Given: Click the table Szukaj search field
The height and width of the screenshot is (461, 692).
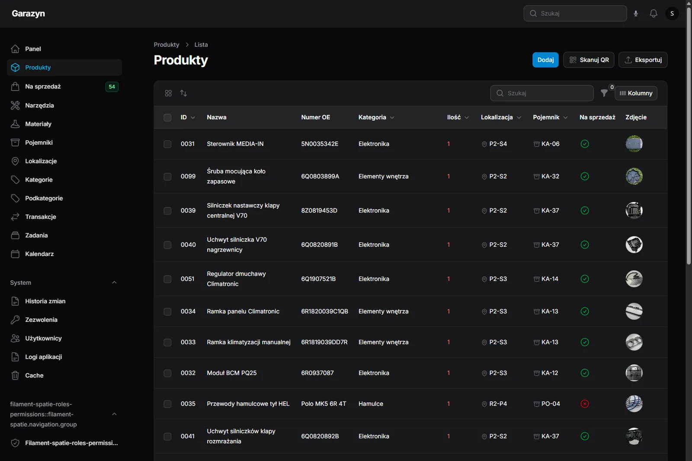Looking at the screenshot, I should [542, 93].
